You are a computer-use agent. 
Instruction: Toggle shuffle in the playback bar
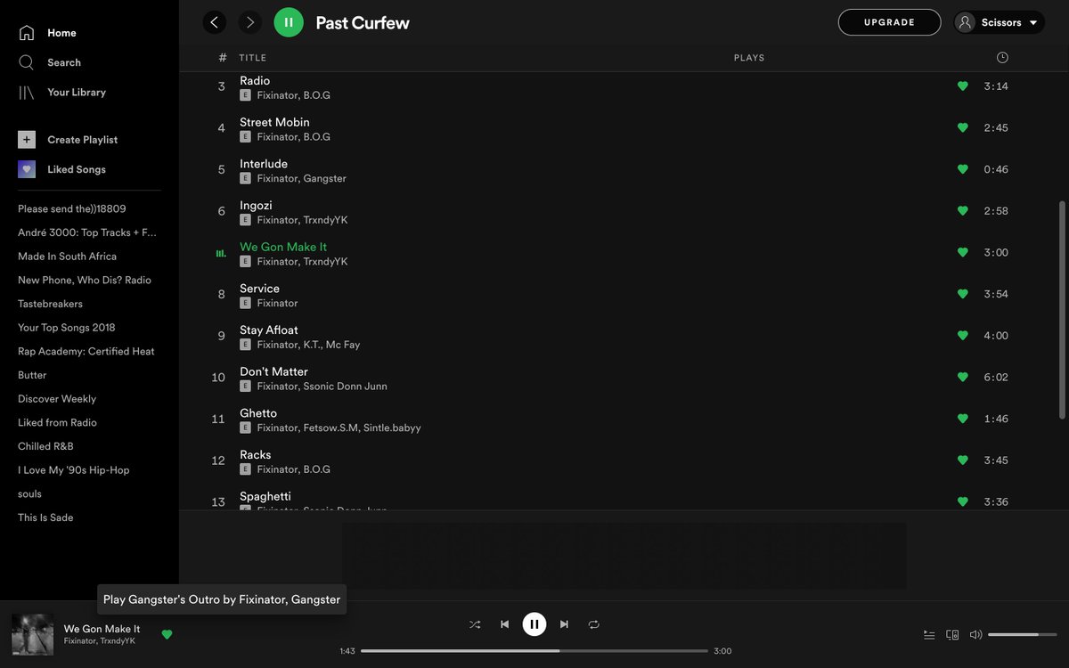[475, 624]
